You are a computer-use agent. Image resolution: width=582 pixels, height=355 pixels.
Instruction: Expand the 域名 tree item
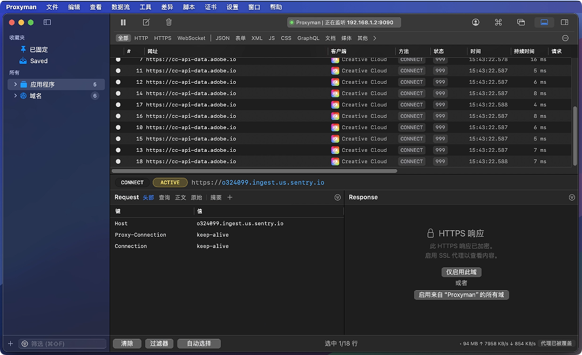[15, 96]
